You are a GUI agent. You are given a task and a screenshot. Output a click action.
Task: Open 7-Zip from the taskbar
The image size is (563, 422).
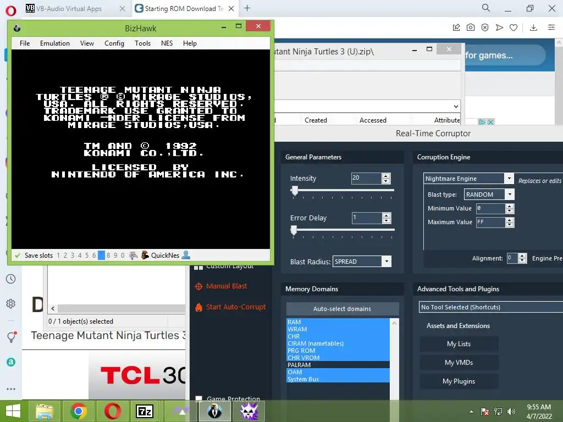(145, 411)
